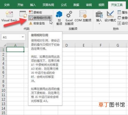Toggle Design Mode (设计模式)

pos(110,16)
